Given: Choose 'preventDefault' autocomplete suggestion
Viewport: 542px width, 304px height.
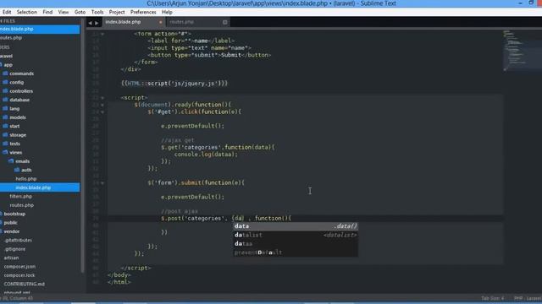Looking at the screenshot, I should coord(296,252).
